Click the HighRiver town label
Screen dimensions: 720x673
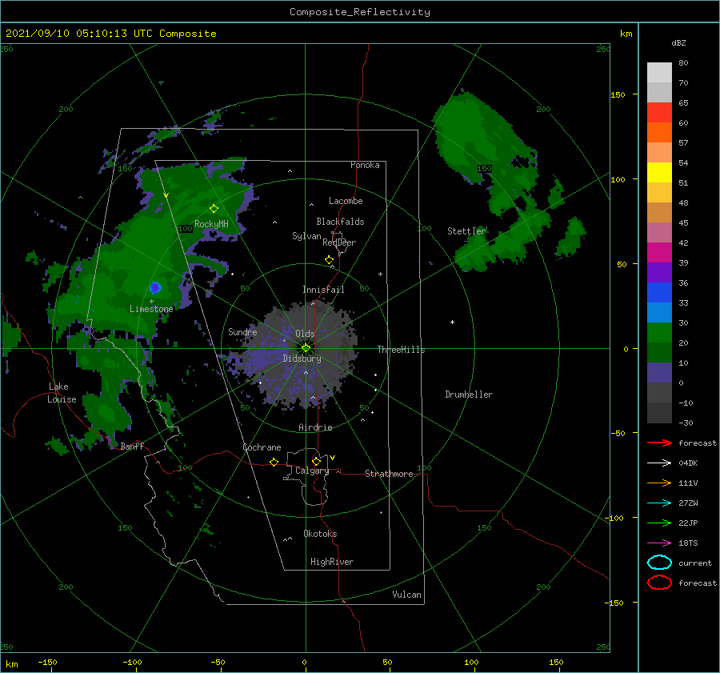point(332,562)
